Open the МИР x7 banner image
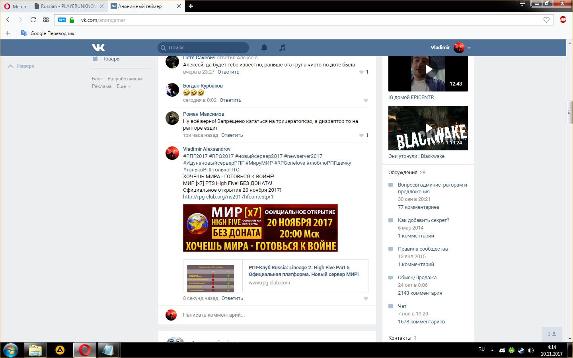Image resolution: width=573 pixels, height=358 pixels. pyautogui.click(x=260, y=228)
